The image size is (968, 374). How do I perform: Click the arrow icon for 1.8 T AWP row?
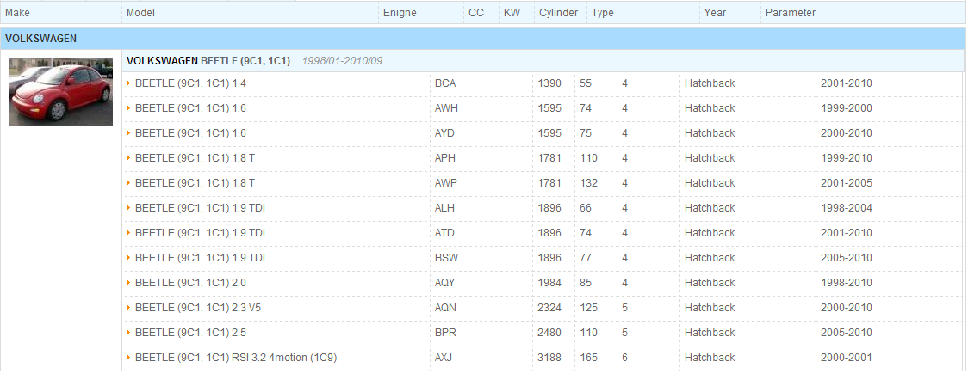pyautogui.click(x=129, y=183)
